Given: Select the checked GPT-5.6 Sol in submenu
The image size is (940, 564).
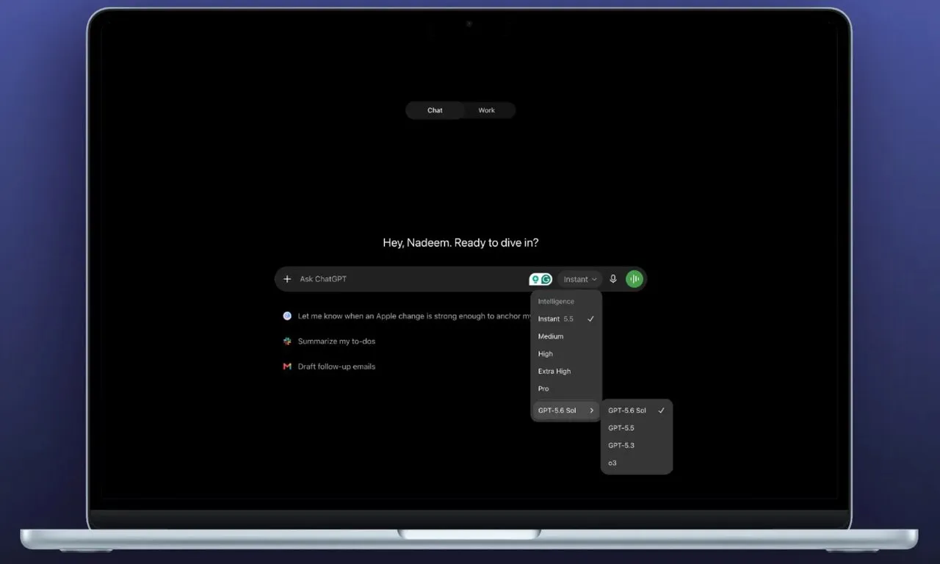Looking at the screenshot, I should pos(637,411).
